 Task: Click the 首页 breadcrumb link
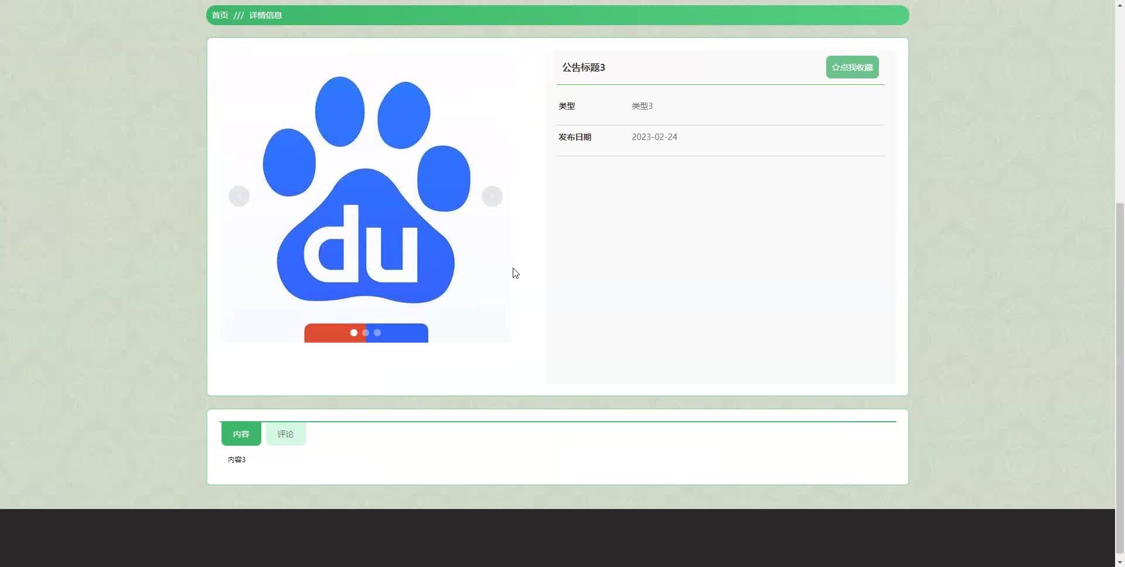[220, 15]
